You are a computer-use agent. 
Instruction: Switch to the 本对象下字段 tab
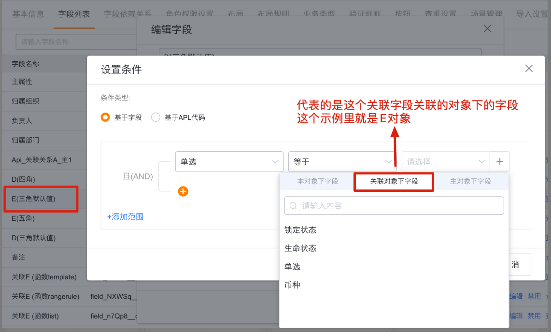(x=318, y=181)
